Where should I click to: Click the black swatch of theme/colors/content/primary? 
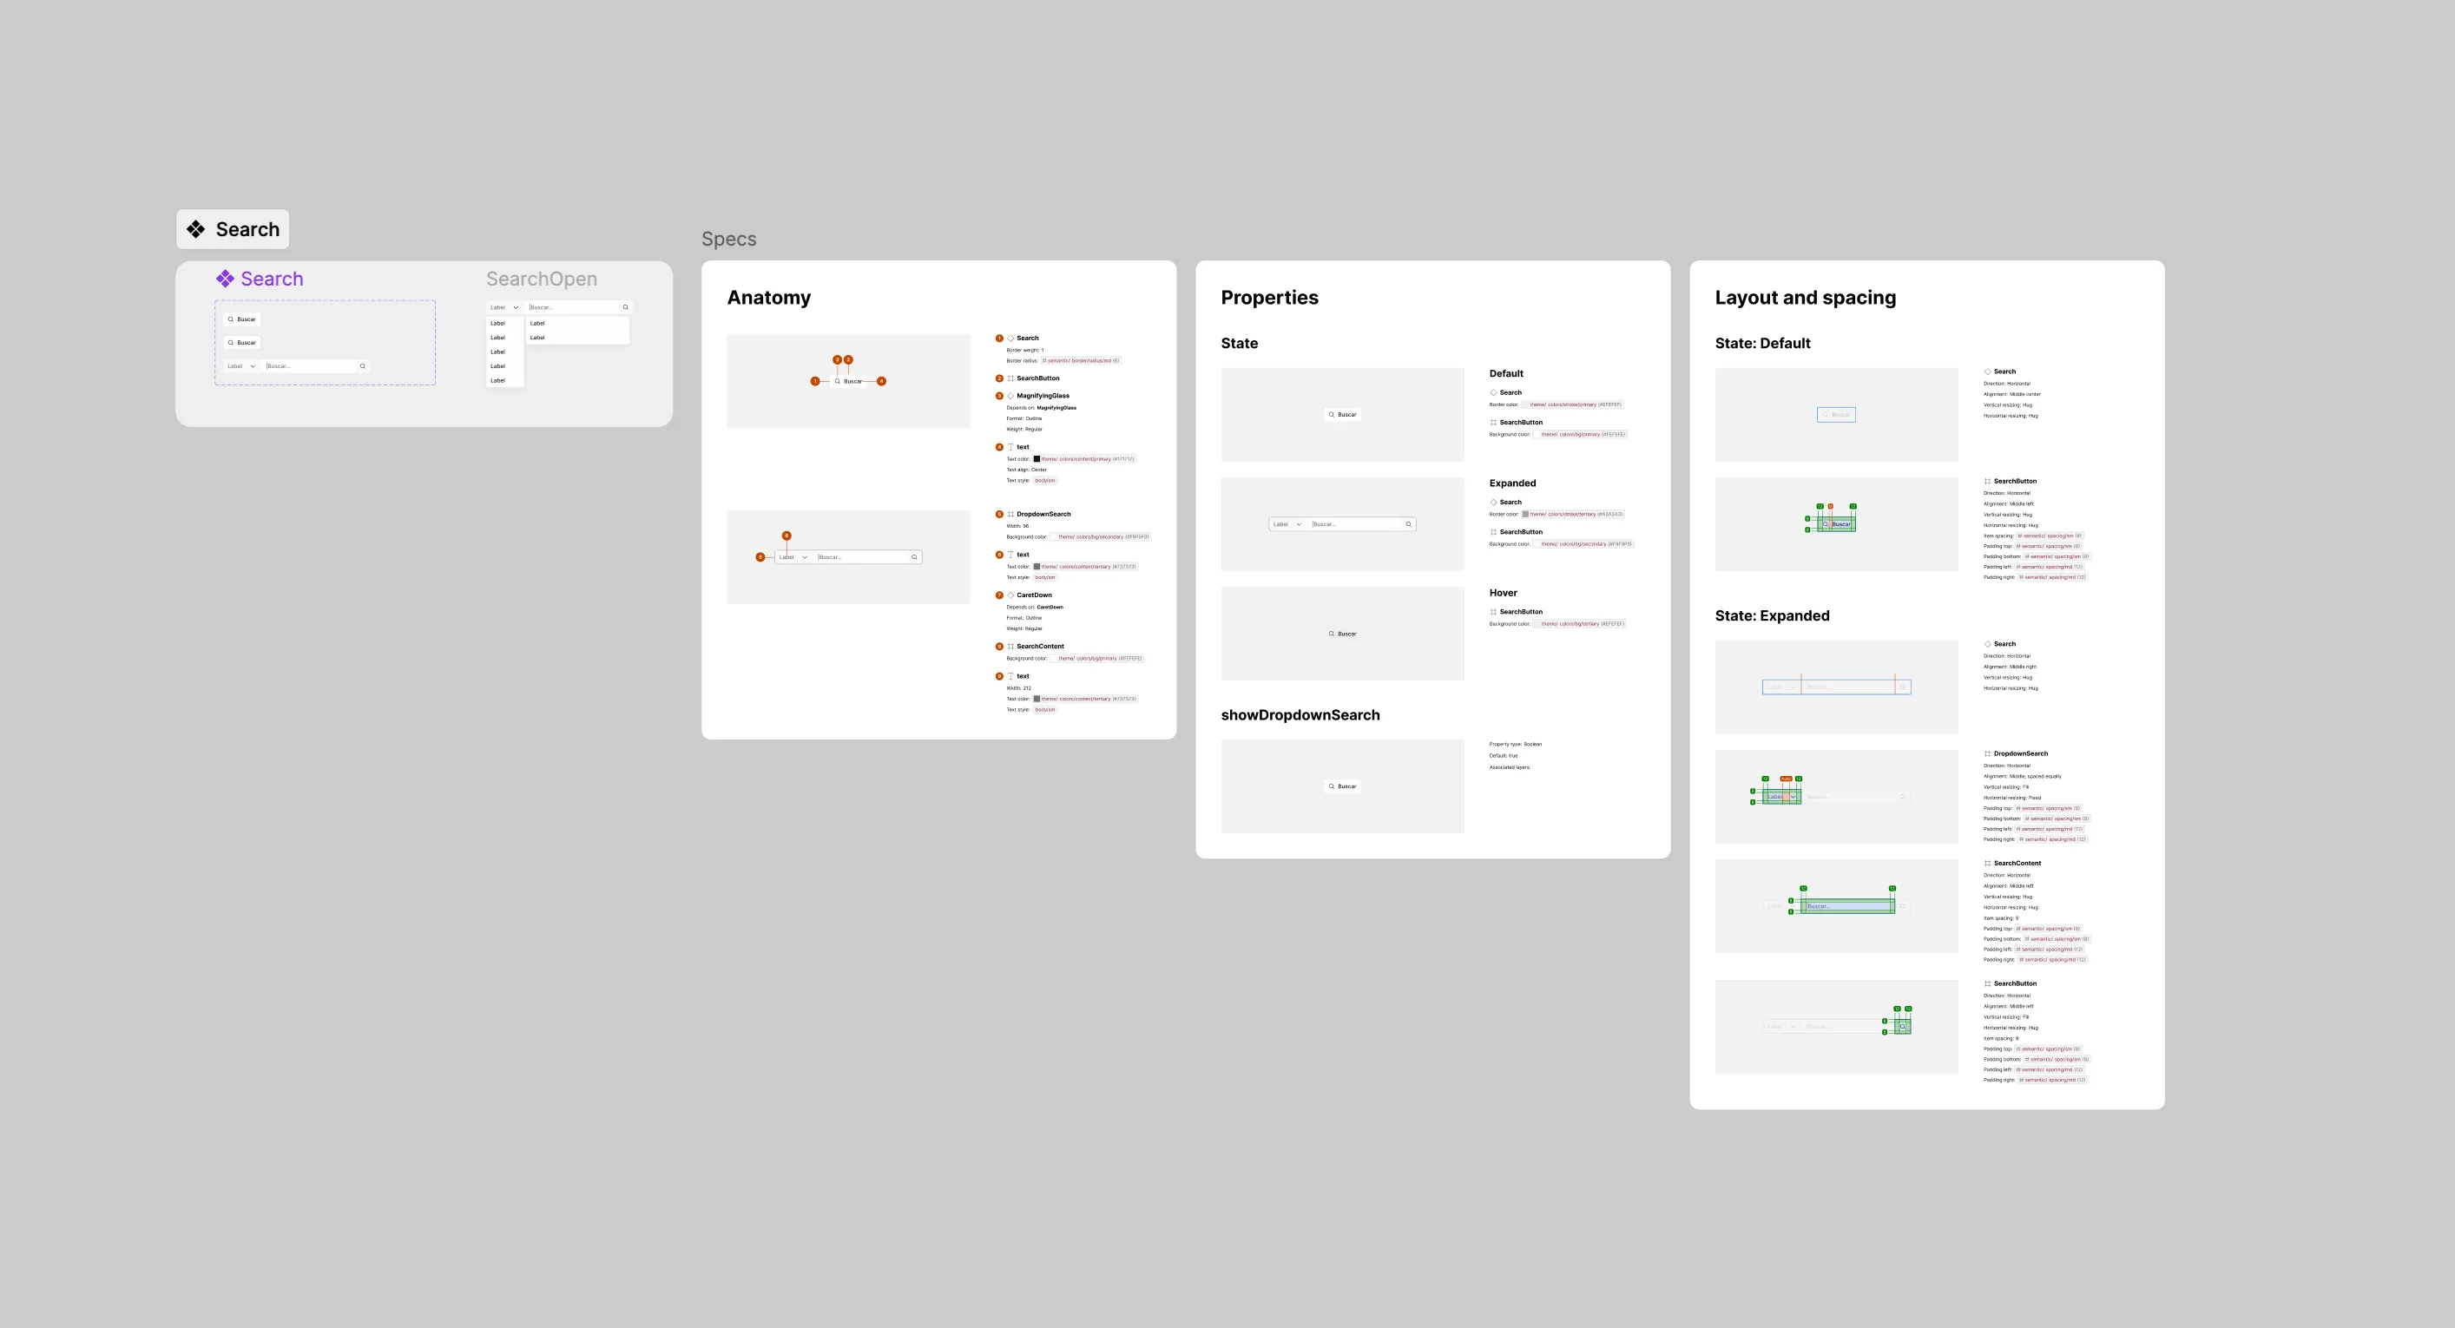[x=1037, y=459]
